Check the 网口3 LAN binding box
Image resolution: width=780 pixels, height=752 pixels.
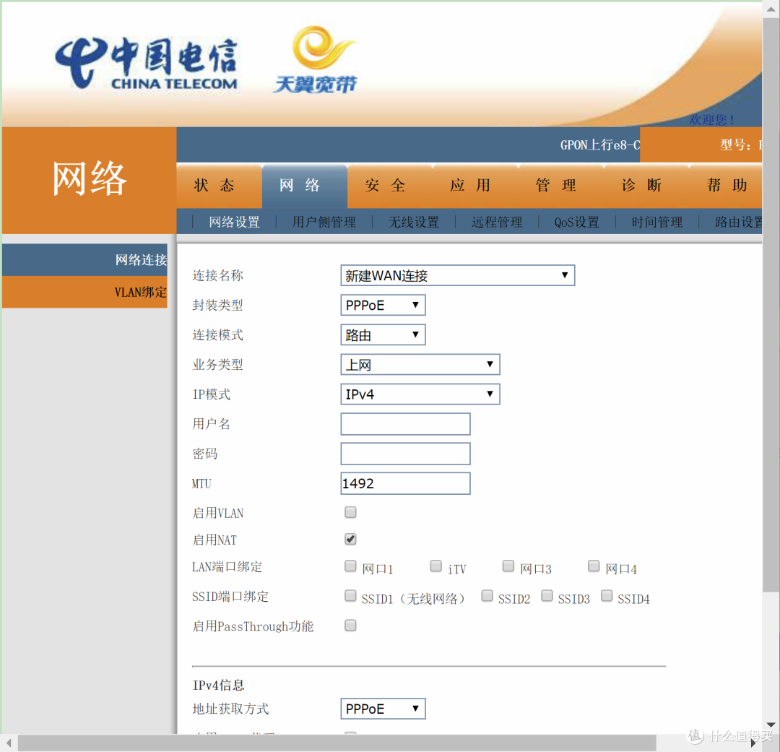point(508,566)
